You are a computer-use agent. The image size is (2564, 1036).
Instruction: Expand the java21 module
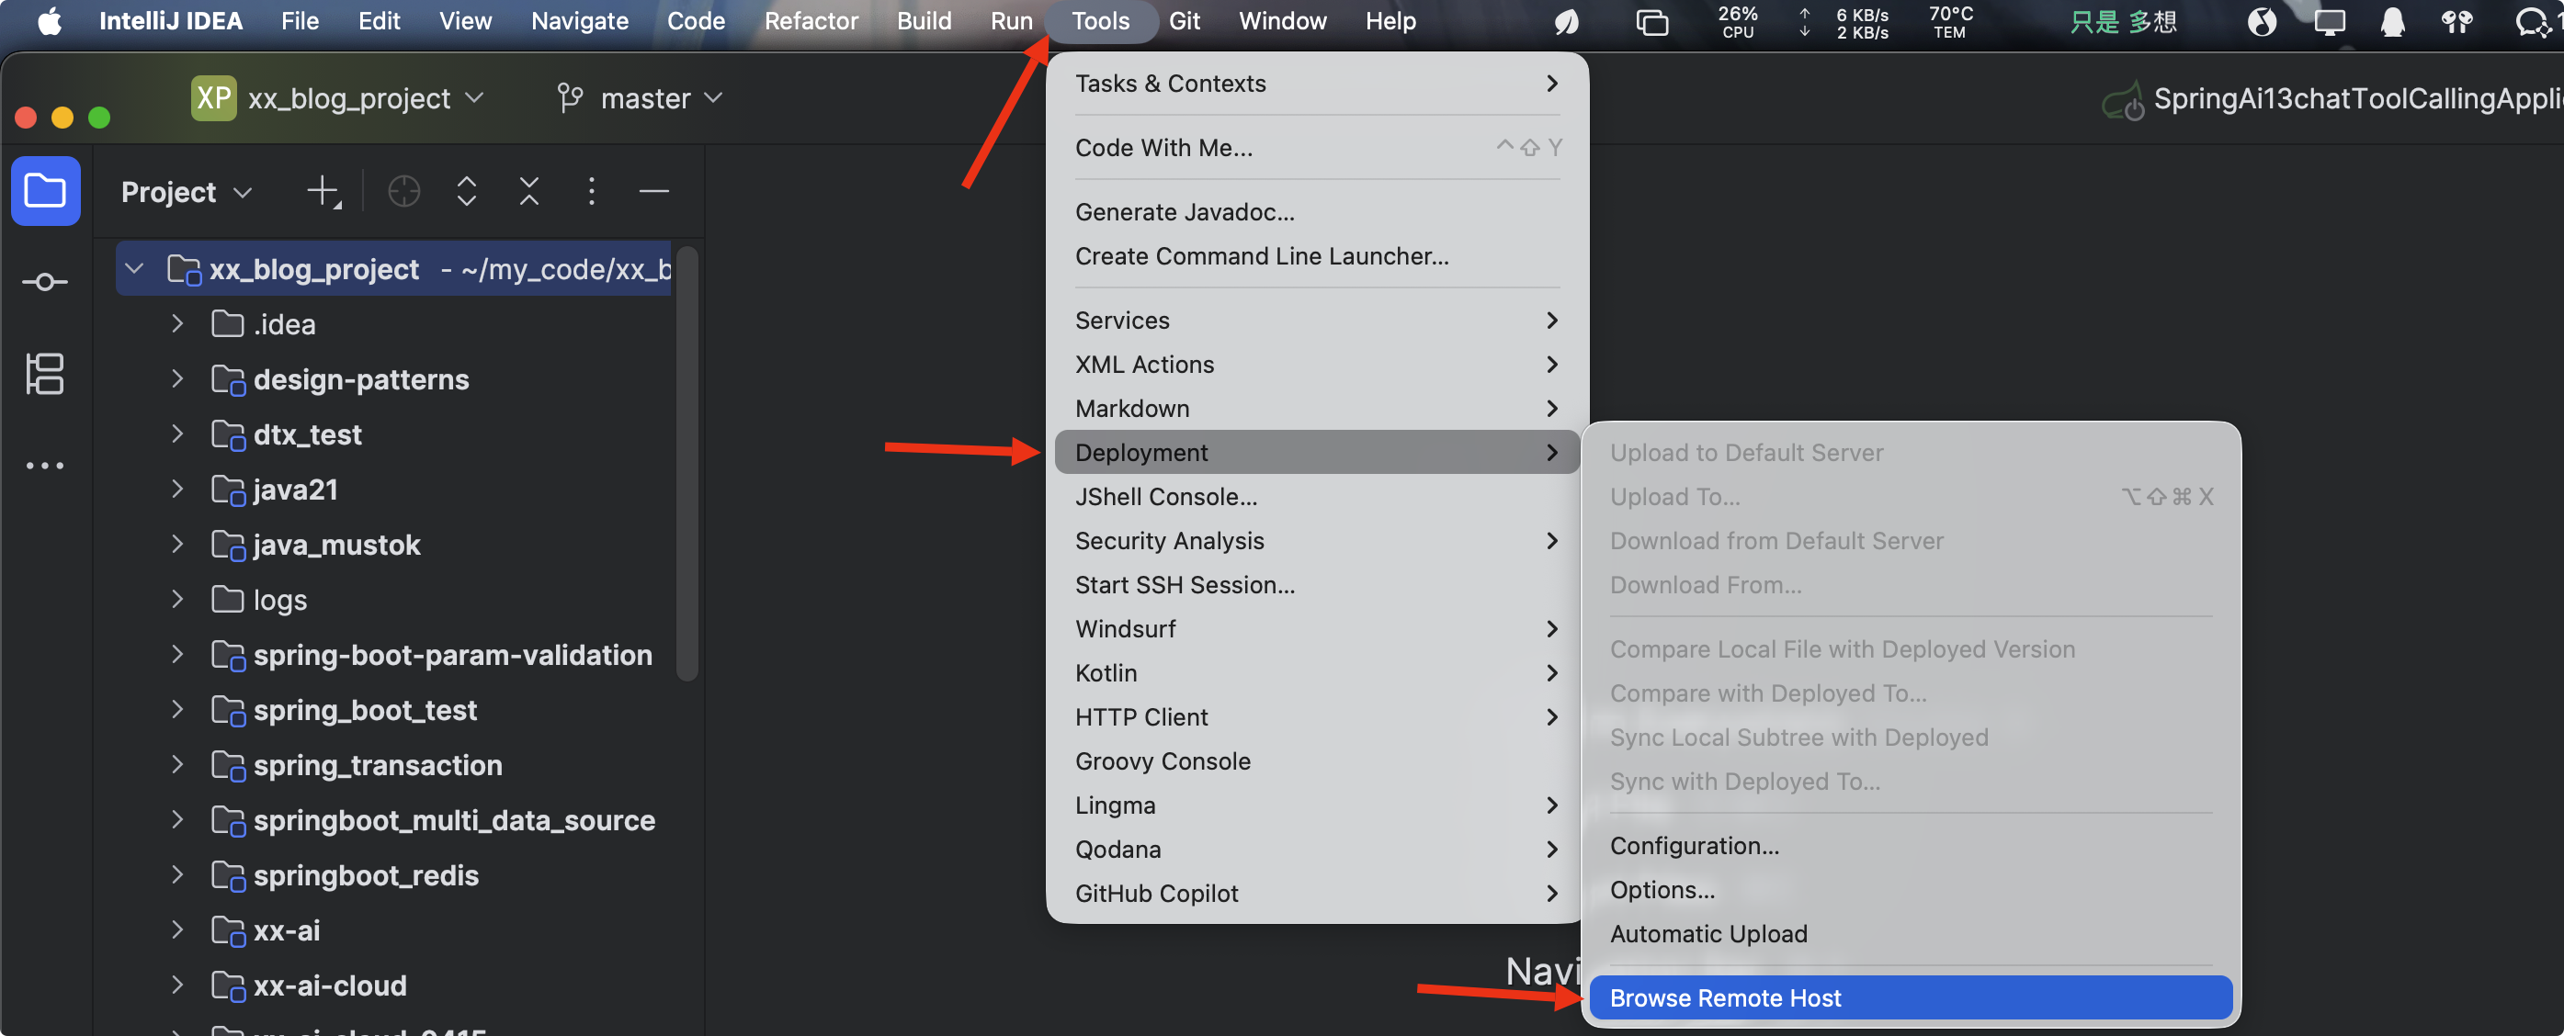tap(177, 489)
